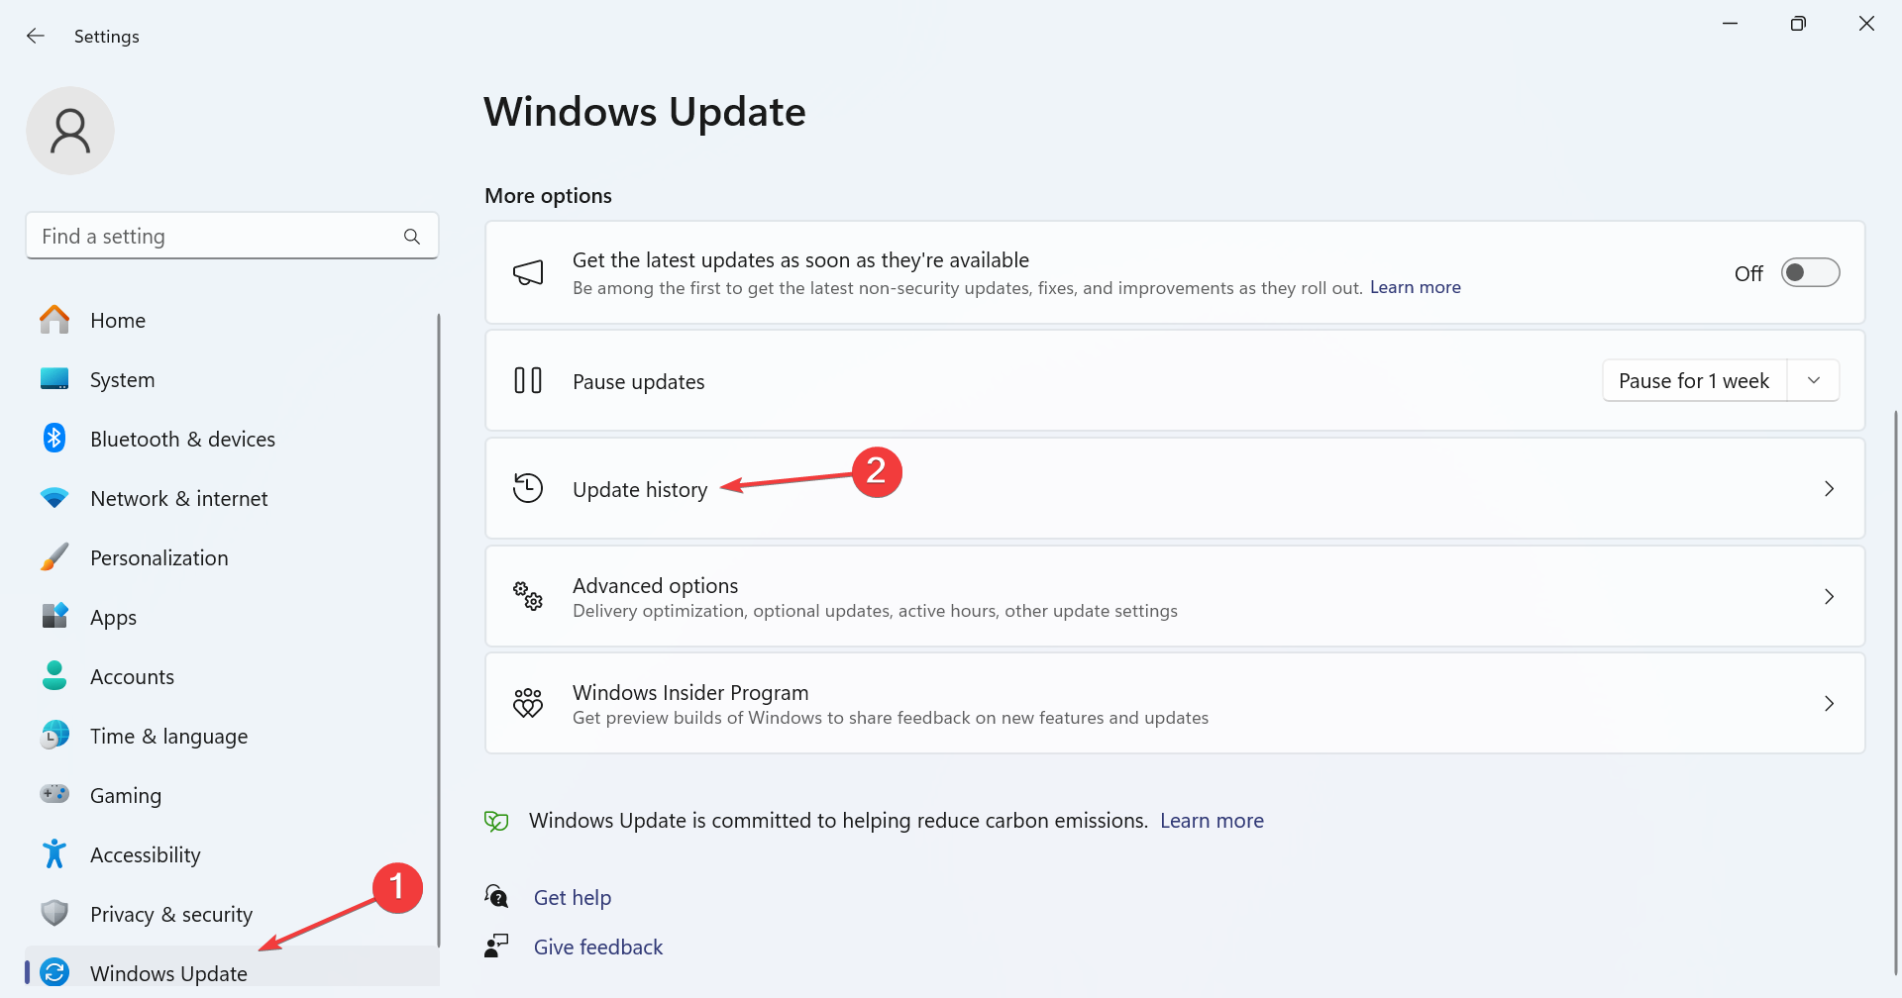The width and height of the screenshot is (1902, 998).
Task: Open Gaming settings
Action: (x=232, y=795)
